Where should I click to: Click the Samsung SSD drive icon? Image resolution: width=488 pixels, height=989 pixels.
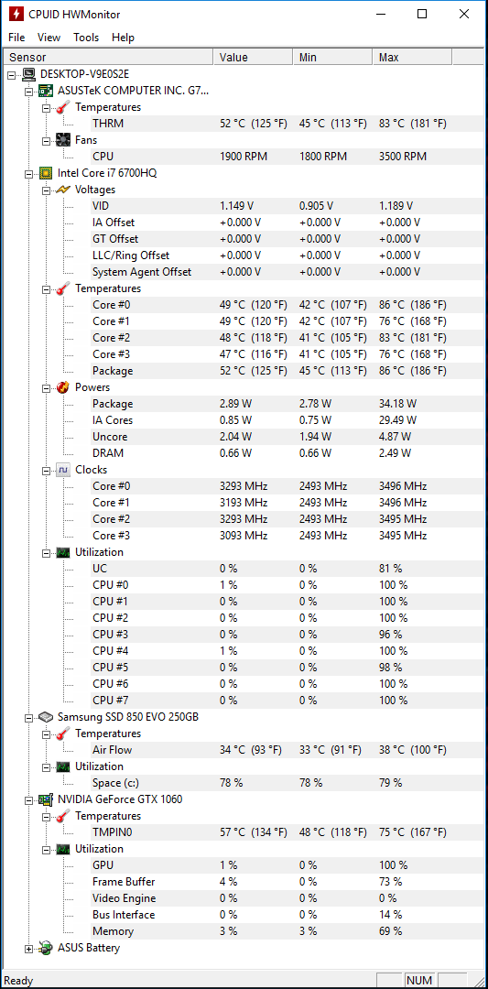coord(46,717)
